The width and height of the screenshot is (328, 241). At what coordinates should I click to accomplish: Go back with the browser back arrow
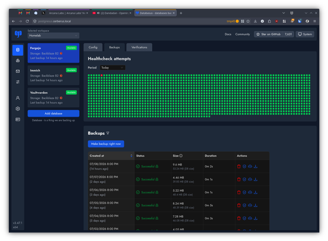pyautogui.click(x=13, y=21)
